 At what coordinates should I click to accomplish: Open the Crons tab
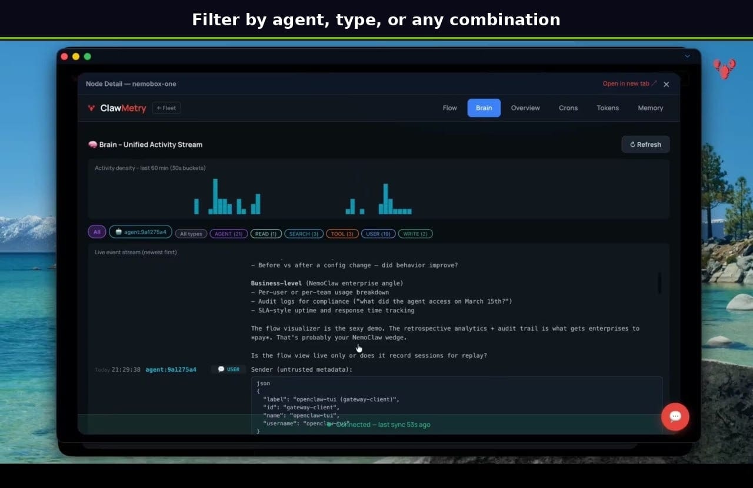pyautogui.click(x=568, y=108)
